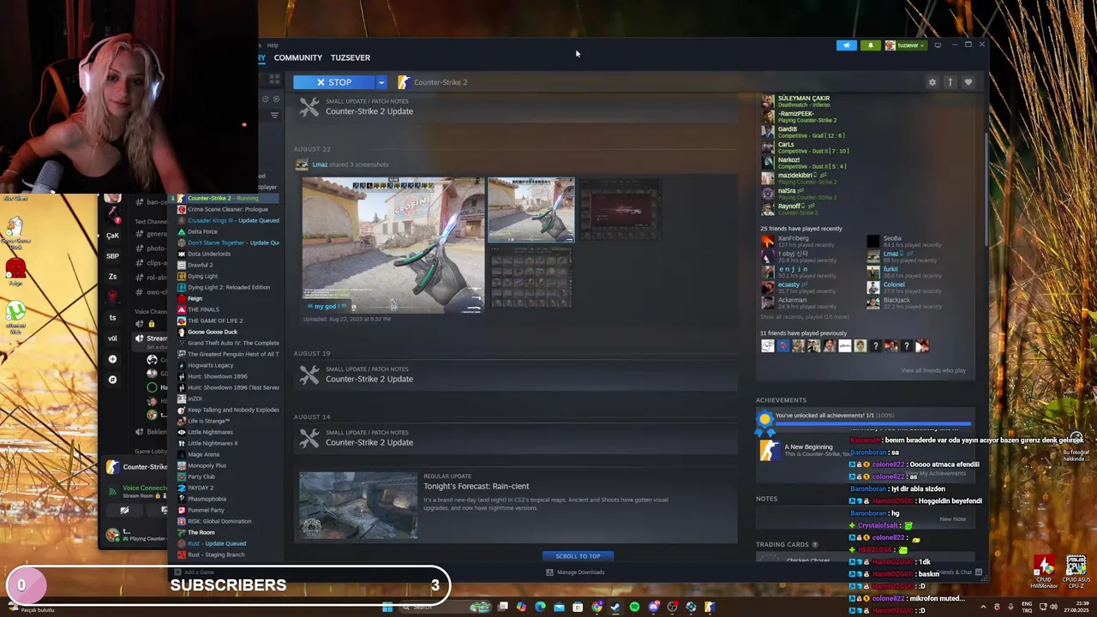The width and height of the screenshot is (1097, 617).
Task: Open TRADING CARDS help question mark
Action: (x=815, y=544)
